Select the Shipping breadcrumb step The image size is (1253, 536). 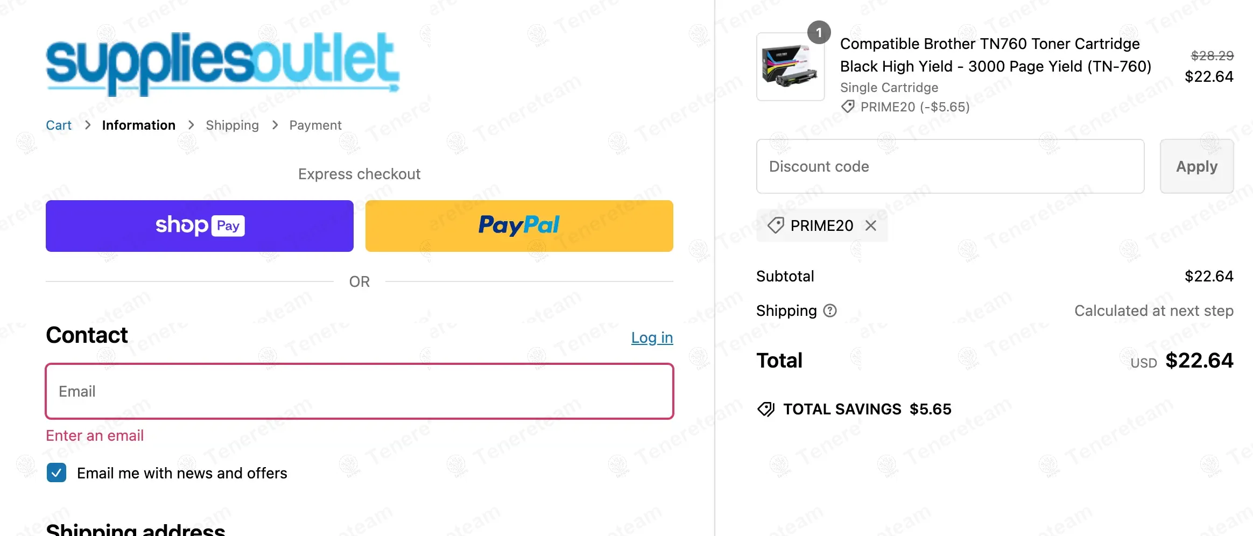click(x=232, y=125)
